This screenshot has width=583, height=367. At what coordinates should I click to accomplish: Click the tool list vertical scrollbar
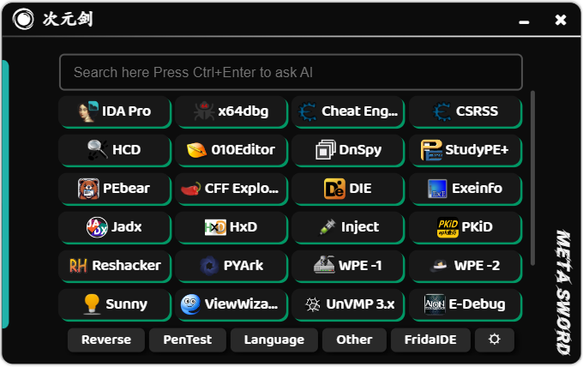tap(532, 178)
